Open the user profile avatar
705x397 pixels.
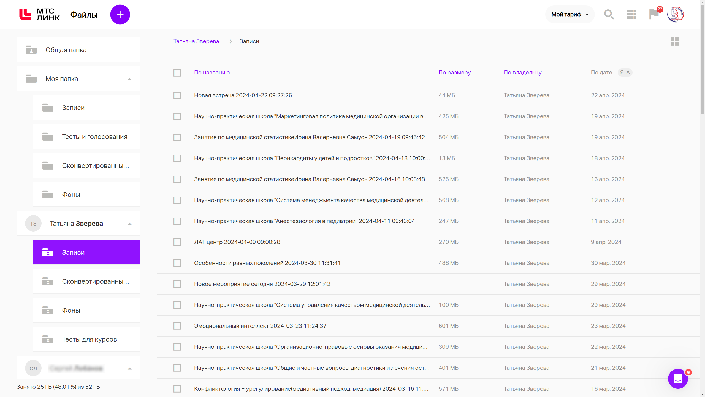(x=675, y=14)
